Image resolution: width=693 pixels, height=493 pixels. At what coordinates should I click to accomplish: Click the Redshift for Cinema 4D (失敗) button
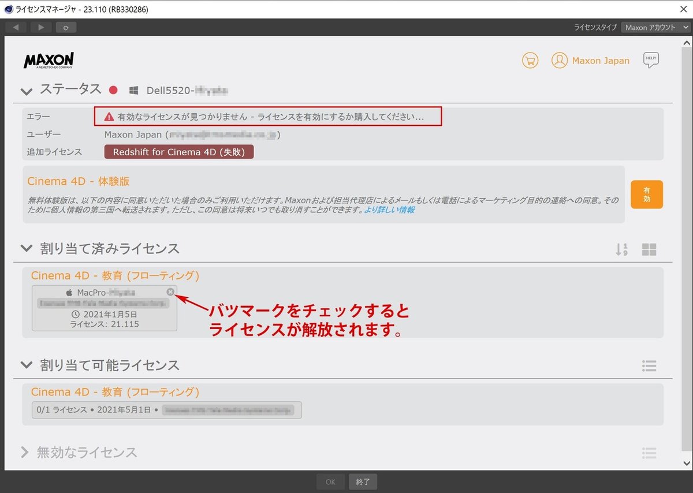pos(179,152)
